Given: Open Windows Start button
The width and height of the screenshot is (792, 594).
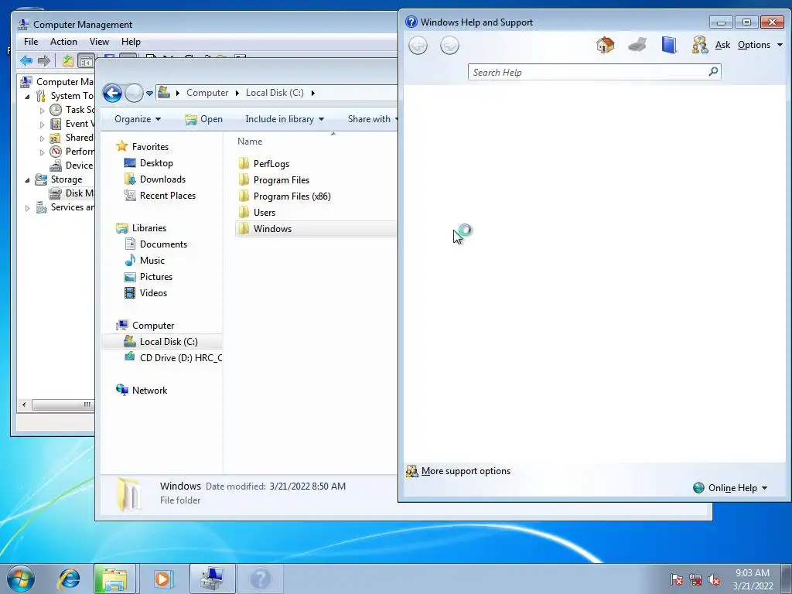Looking at the screenshot, I should point(21,579).
